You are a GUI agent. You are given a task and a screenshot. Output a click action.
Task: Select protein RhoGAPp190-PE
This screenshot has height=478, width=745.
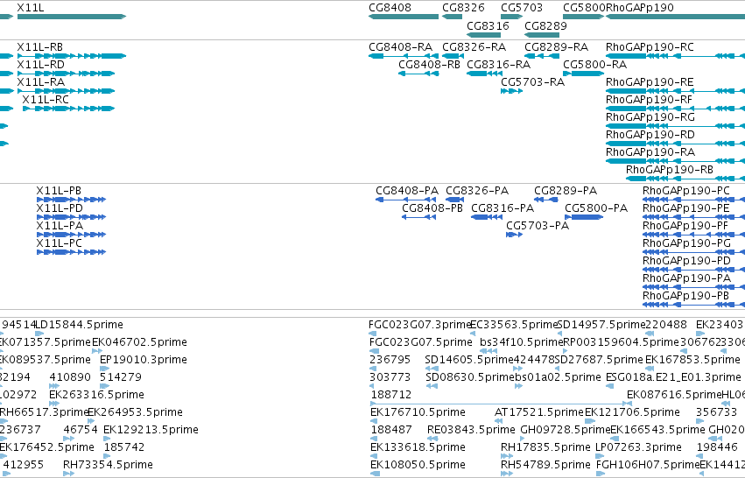pyautogui.click(x=693, y=217)
